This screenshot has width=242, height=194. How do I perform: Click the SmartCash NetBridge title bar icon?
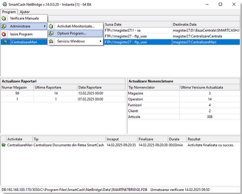(x=4, y=4)
